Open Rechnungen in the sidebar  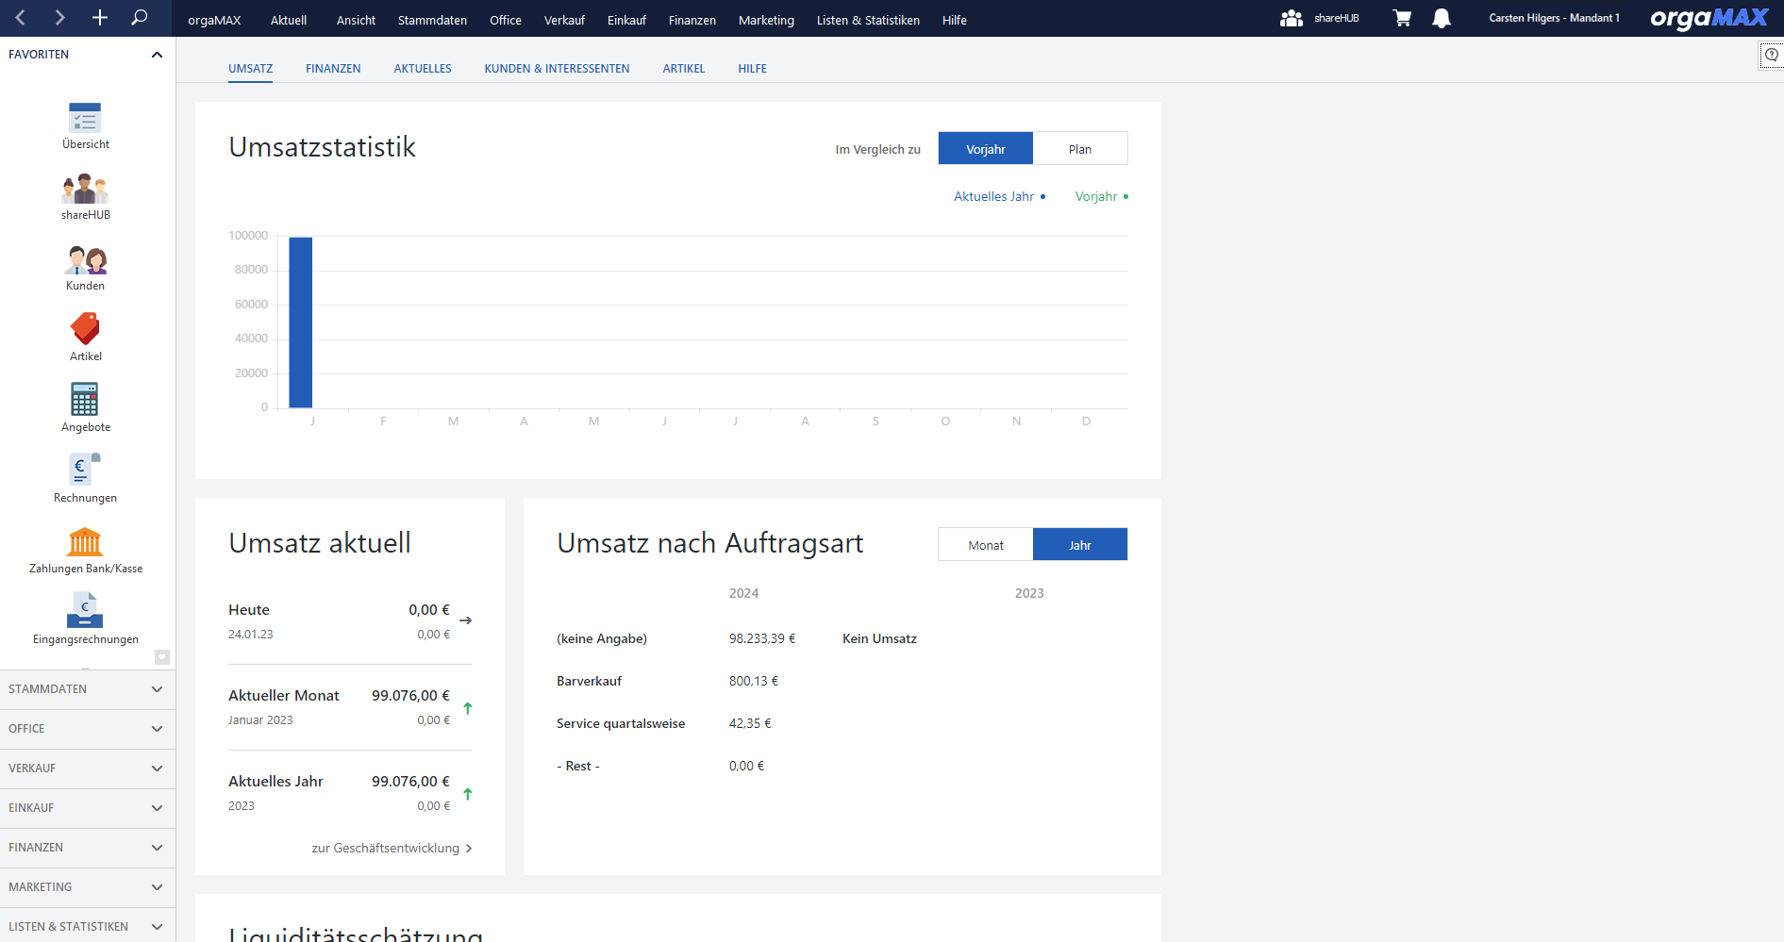coord(85,471)
